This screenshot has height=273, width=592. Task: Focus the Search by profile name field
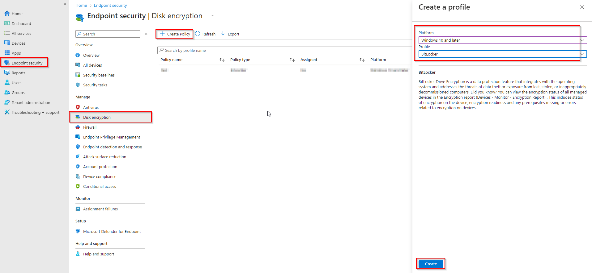(x=284, y=50)
